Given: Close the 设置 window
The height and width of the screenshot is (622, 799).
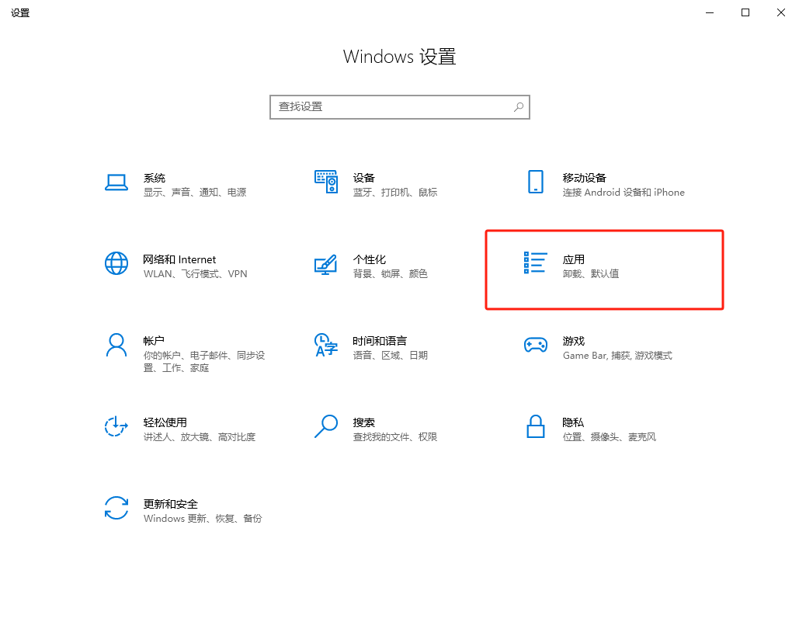Looking at the screenshot, I should (x=781, y=12).
